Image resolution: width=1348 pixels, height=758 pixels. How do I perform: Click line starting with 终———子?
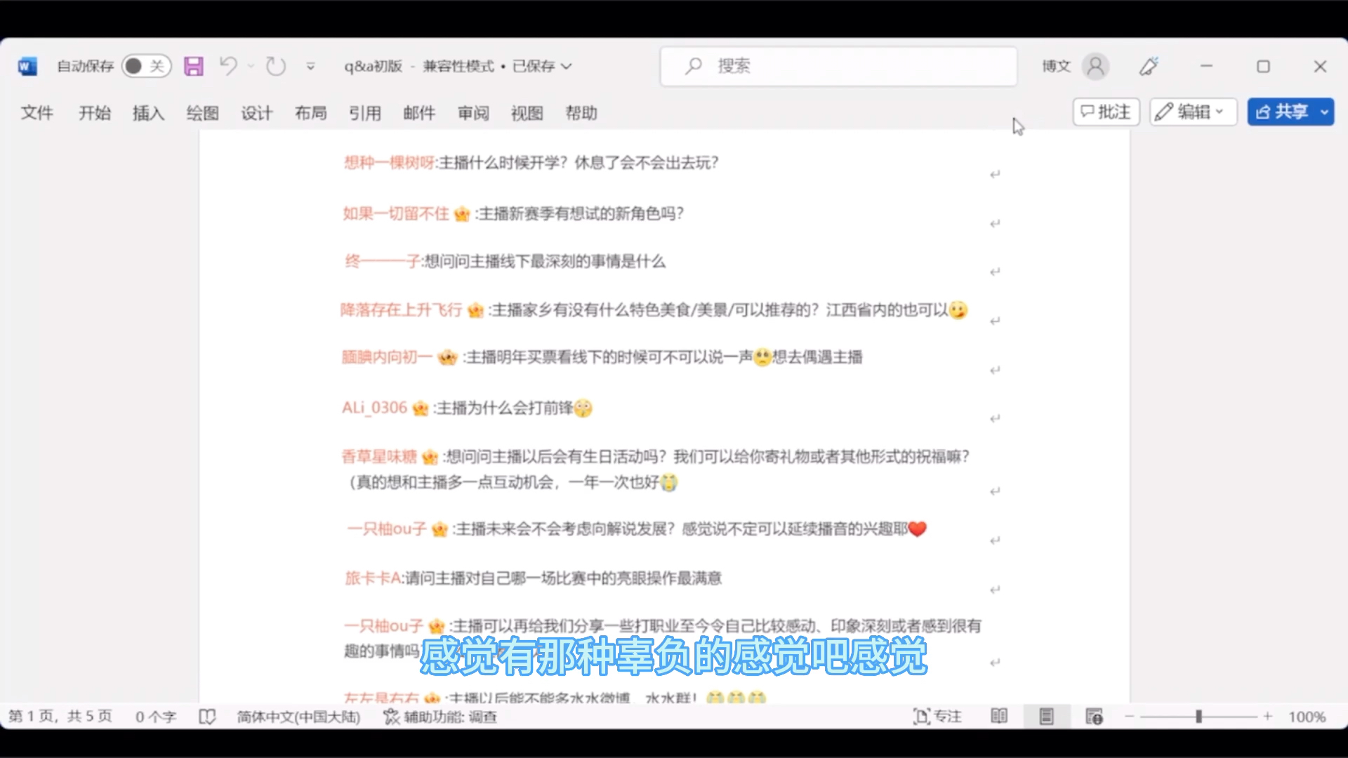click(505, 262)
